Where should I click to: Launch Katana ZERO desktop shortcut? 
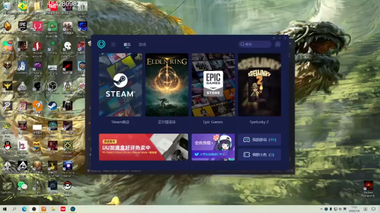click(38, 69)
